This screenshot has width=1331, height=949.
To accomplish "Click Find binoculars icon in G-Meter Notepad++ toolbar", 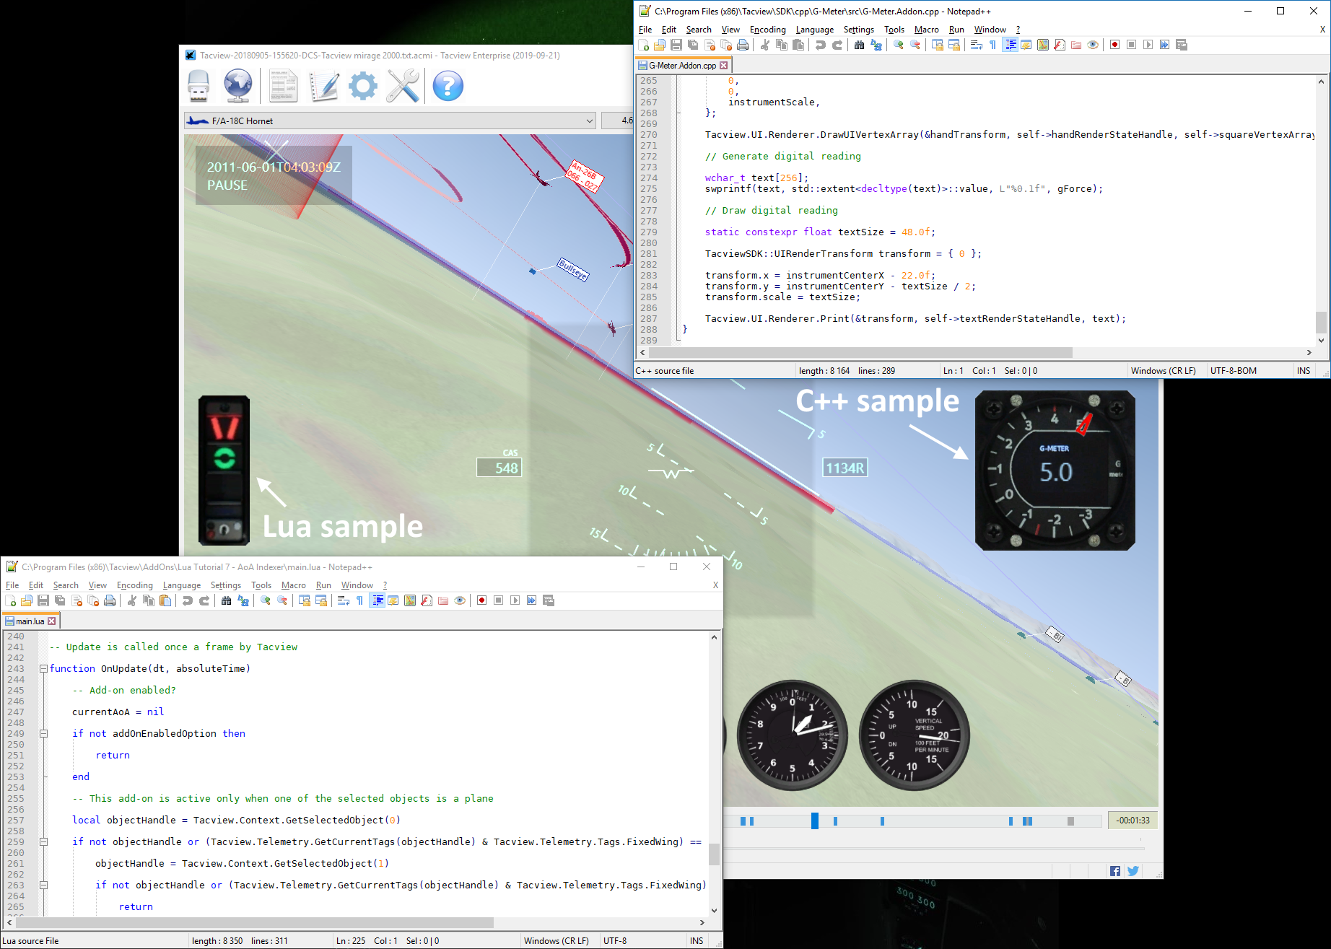I will click(x=859, y=45).
